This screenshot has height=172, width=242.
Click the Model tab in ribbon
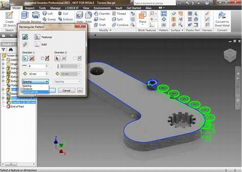coord(16,8)
